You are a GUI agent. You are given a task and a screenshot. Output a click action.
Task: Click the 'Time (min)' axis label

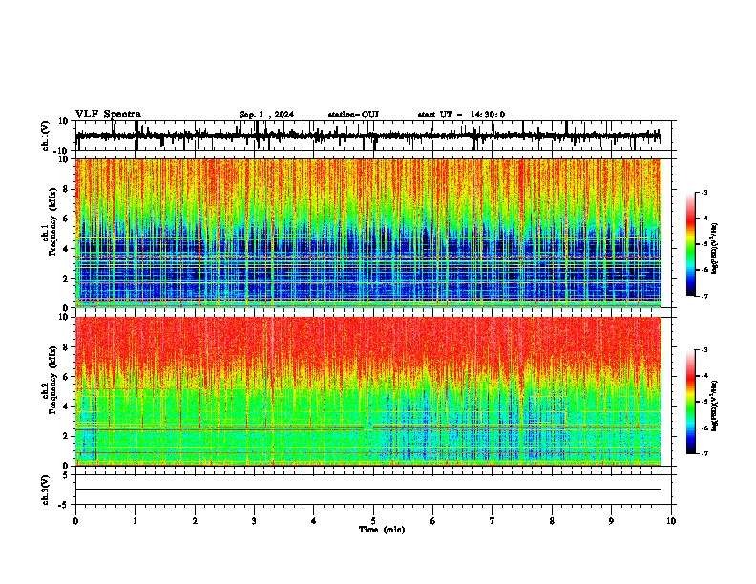tap(382, 530)
